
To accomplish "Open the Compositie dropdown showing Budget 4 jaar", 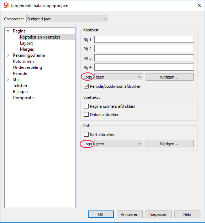I will click(67, 19).
